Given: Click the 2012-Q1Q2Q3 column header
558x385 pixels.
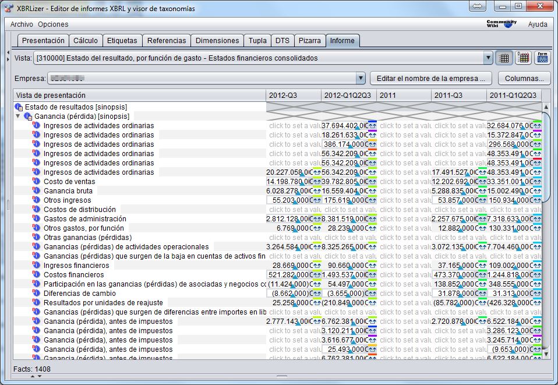Looking at the screenshot, I should coord(348,96).
